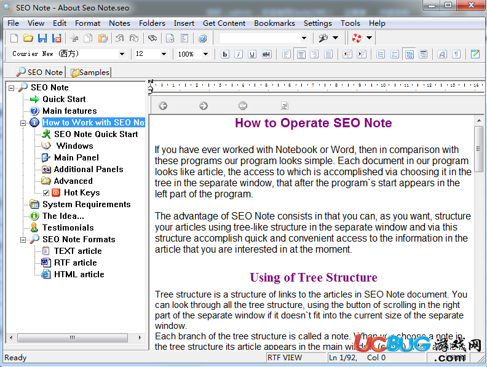Collapse the root SEO Note tree node
This screenshot has width=487, height=367.
(x=11, y=88)
